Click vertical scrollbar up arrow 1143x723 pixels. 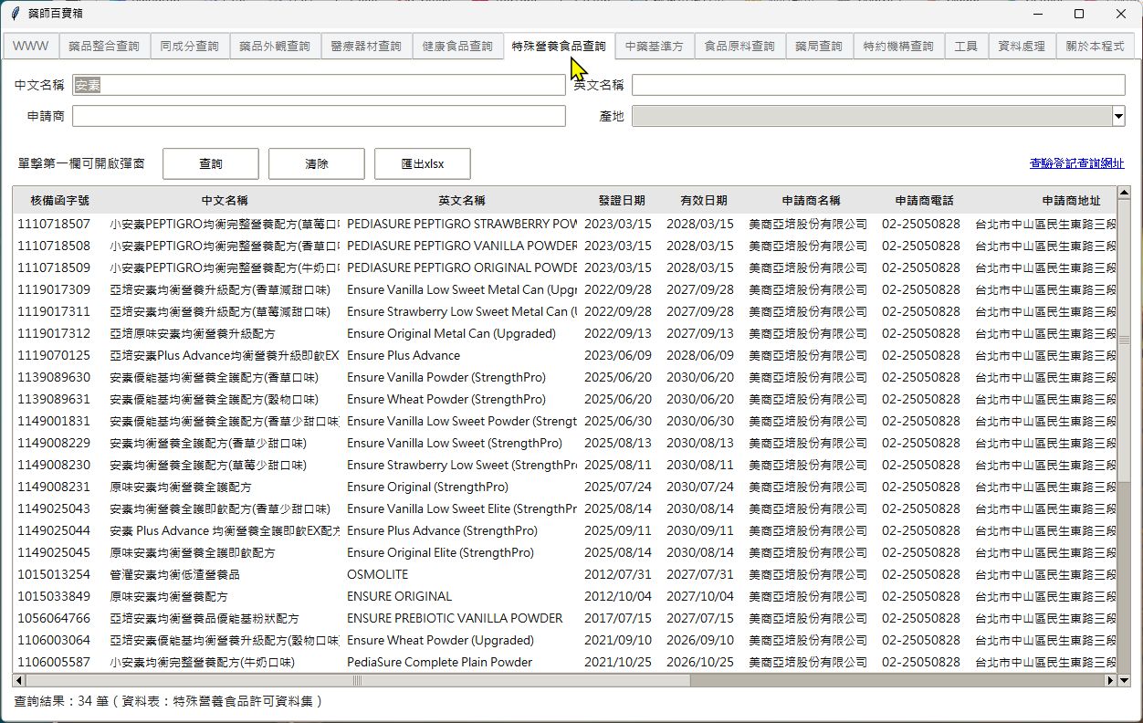tap(1124, 193)
